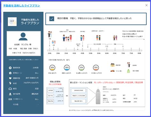The width and height of the screenshot is (151, 117).
Task: Click the bottom box beside the building
Action: (x=79, y=101)
